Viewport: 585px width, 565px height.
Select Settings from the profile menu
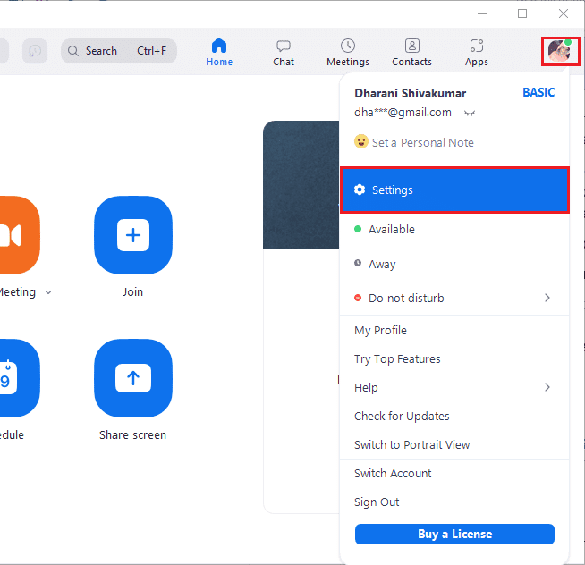(x=454, y=190)
